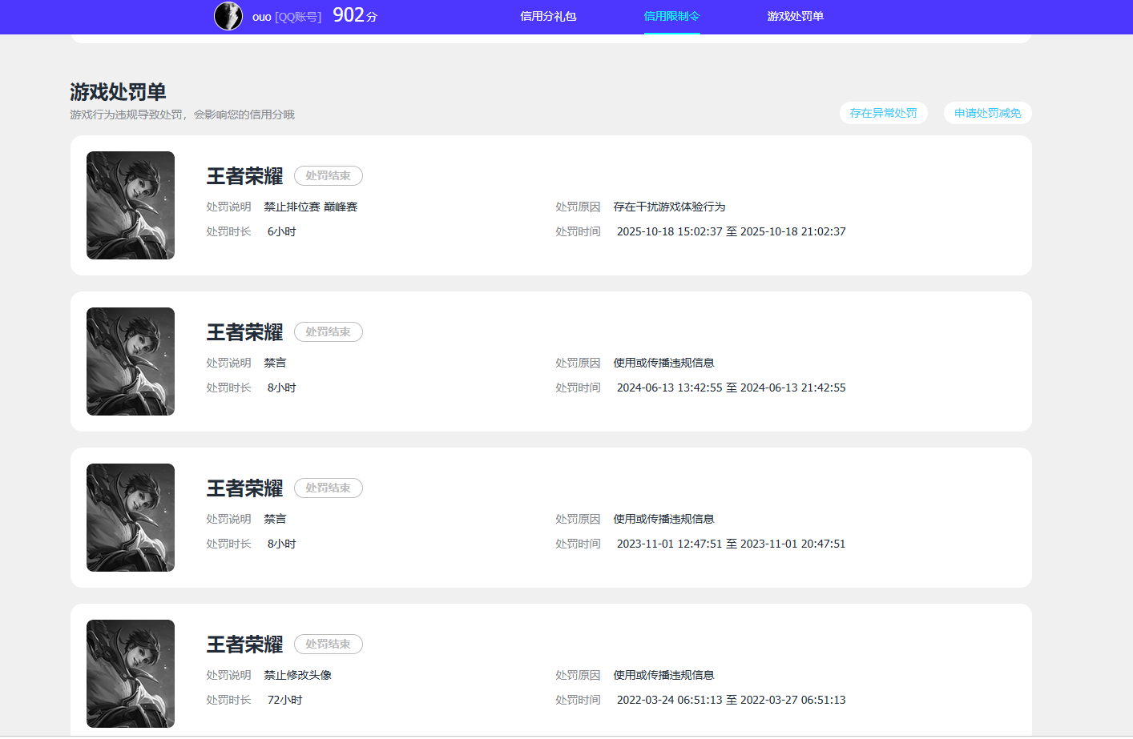Viewport: 1133px width, 739px height.
Task: Click the 处罚结束 badge on the 72小时 penalty
Action: point(329,644)
